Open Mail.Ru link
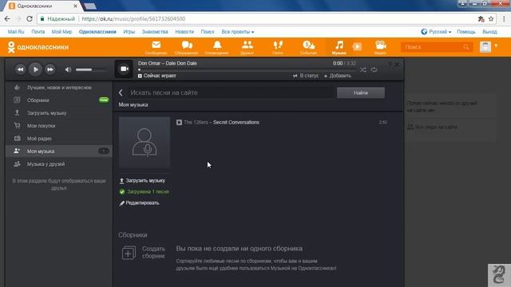The width and height of the screenshot is (511, 287). (x=16, y=32)
